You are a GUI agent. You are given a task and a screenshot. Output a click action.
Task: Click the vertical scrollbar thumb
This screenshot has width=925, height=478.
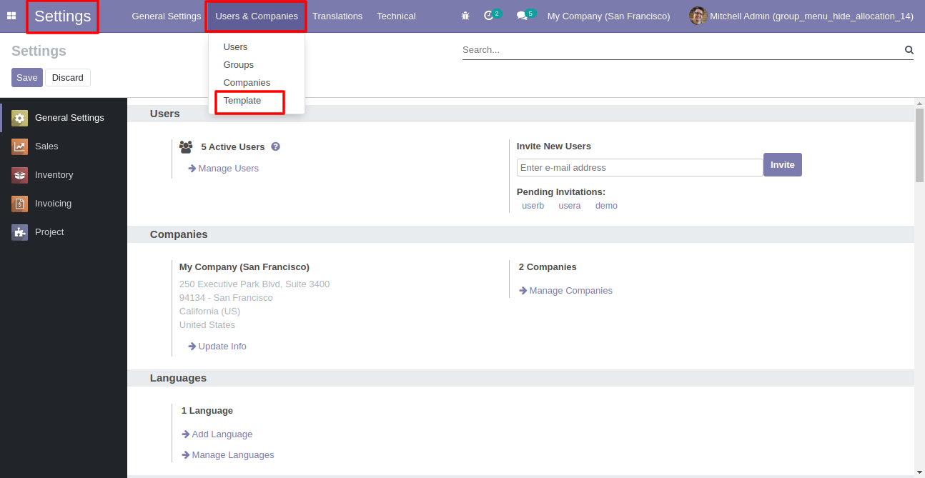point(920,145)
